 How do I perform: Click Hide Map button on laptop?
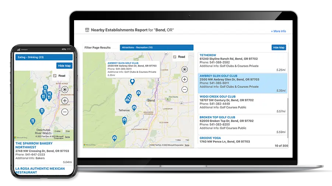point(279,47)
